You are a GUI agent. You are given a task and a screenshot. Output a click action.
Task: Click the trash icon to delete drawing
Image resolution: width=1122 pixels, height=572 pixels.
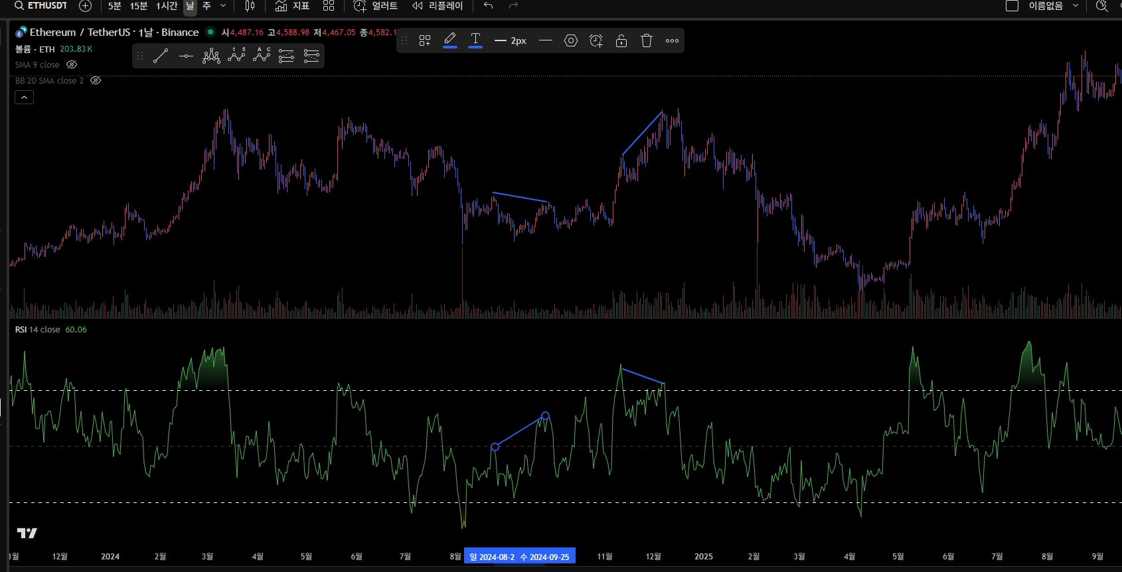tap(647, 40)
